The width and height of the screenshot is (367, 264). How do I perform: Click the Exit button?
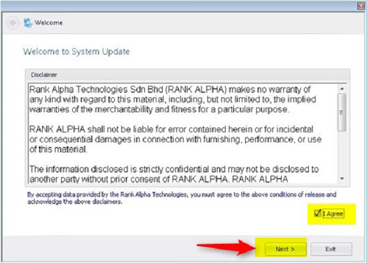tap(331, 249)
